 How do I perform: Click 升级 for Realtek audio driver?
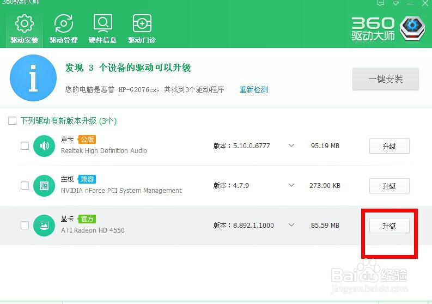390,146
